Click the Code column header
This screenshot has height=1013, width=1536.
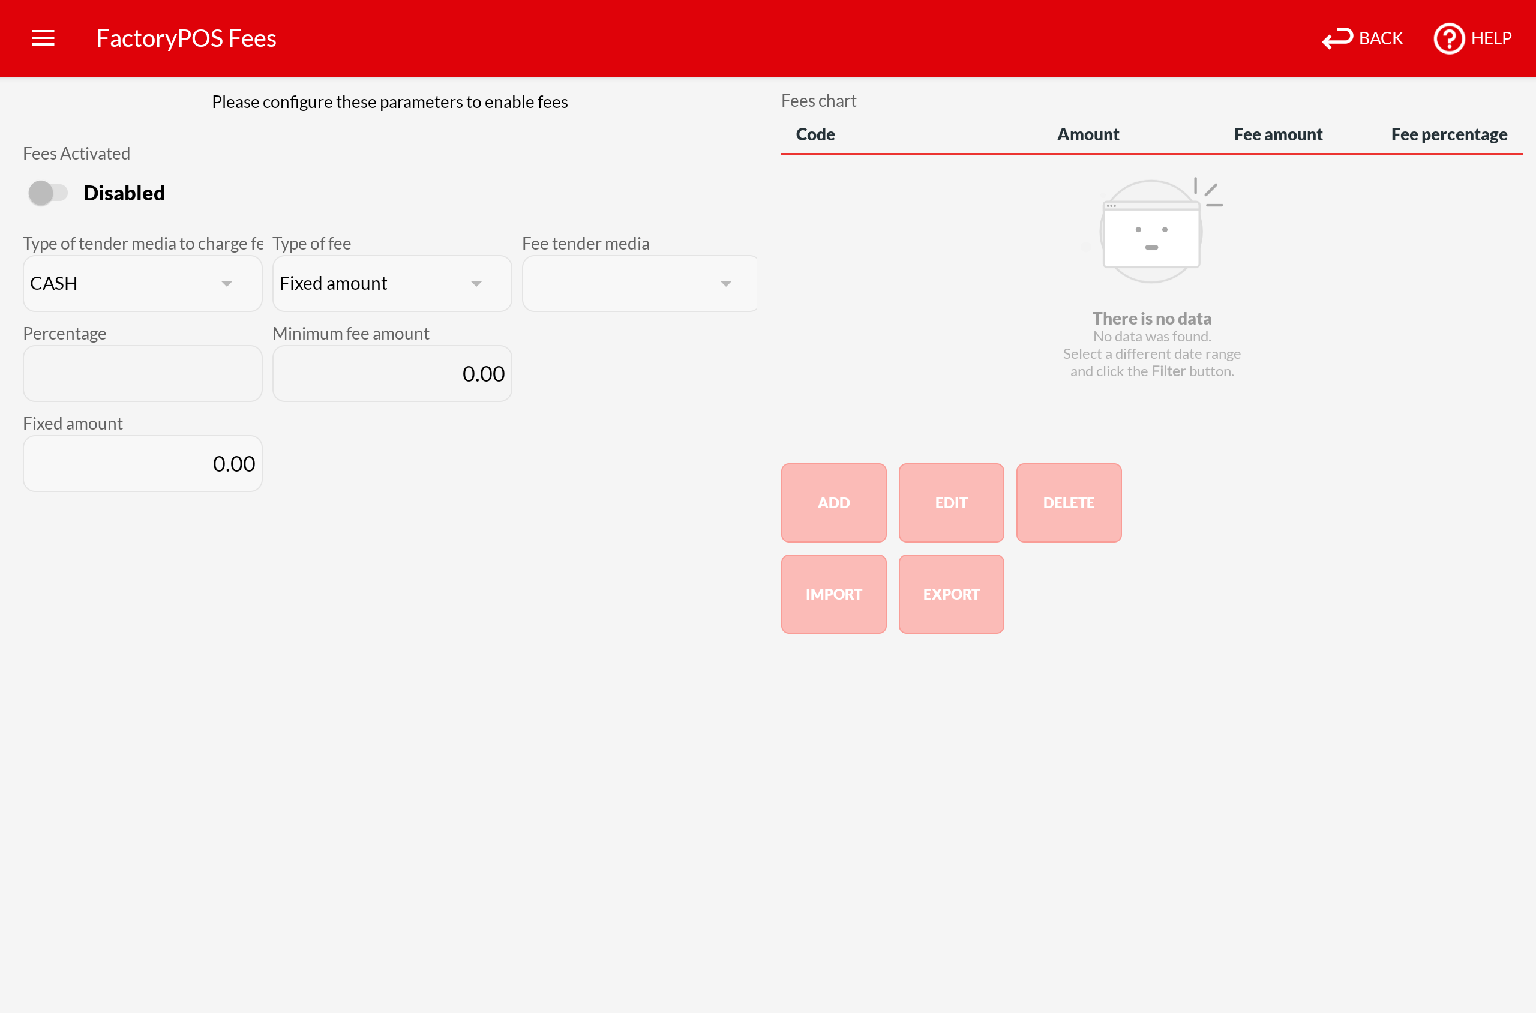tap(815, 134)
